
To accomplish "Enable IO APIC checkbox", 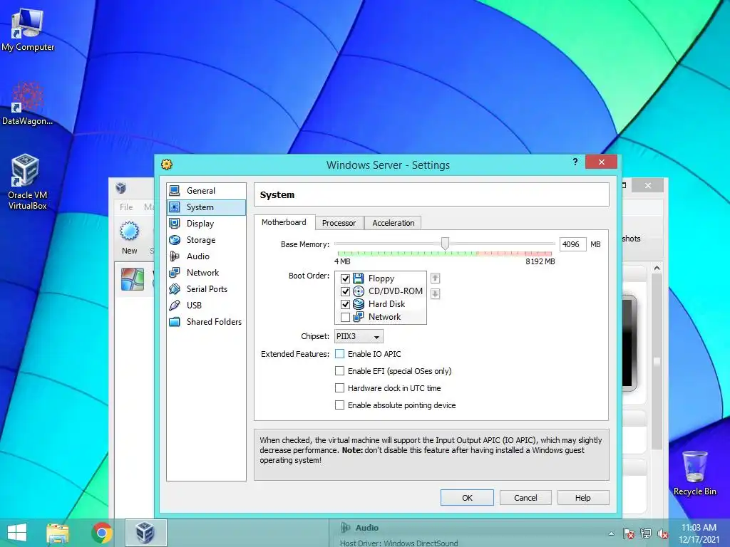I will pos(340,354).
